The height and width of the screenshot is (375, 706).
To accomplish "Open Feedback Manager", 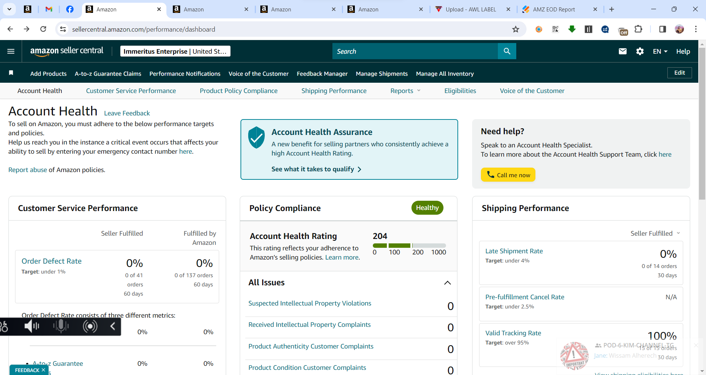I will [322, 74].
